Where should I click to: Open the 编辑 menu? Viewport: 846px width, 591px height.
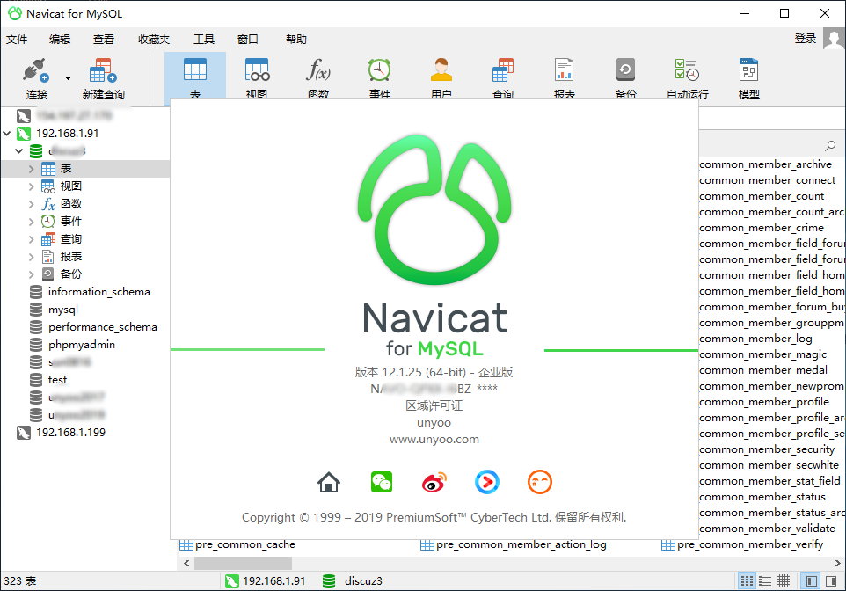tap(60, 39)
